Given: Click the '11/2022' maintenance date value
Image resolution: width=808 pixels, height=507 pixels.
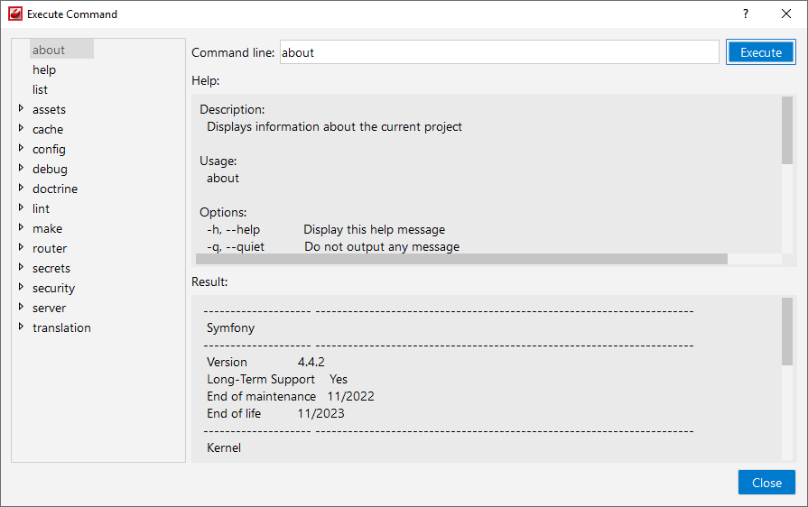Looking at the screenshot, I should pyautogui.click(x=350, y=396).
